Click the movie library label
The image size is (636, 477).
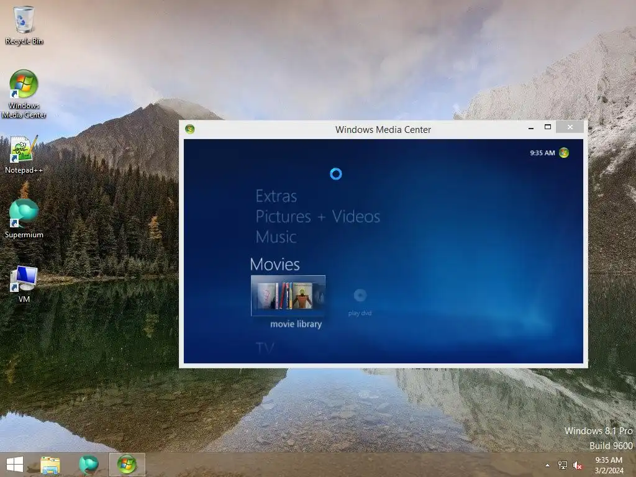(296, 324)
